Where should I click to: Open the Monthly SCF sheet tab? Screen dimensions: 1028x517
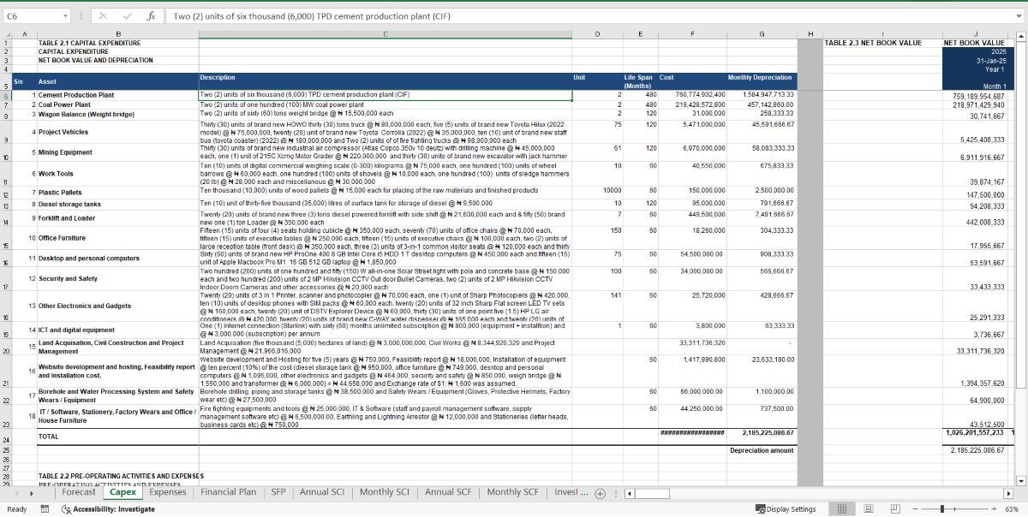coord(515,492)
